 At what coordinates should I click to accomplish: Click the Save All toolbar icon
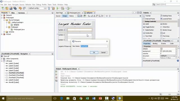click(x=15, y=8)
